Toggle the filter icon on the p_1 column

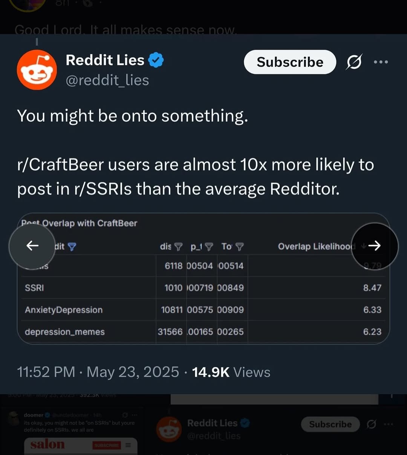click(209, 247)
